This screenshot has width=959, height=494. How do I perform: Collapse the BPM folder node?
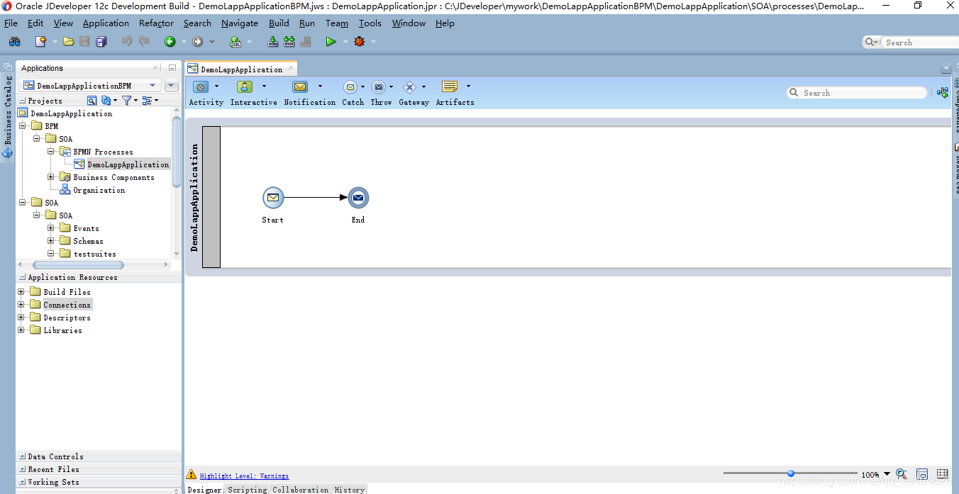[x=23, y=126]
